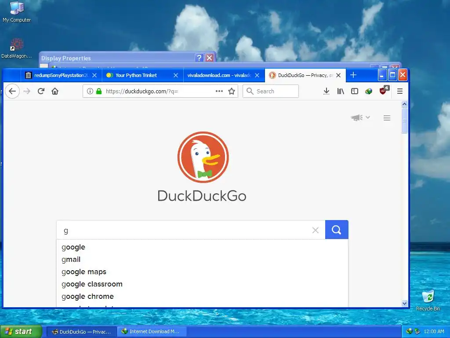The width and height of the screenshot is (450, 338).
Task: Click the Display Properties help question button
Action: coord(199,58)
